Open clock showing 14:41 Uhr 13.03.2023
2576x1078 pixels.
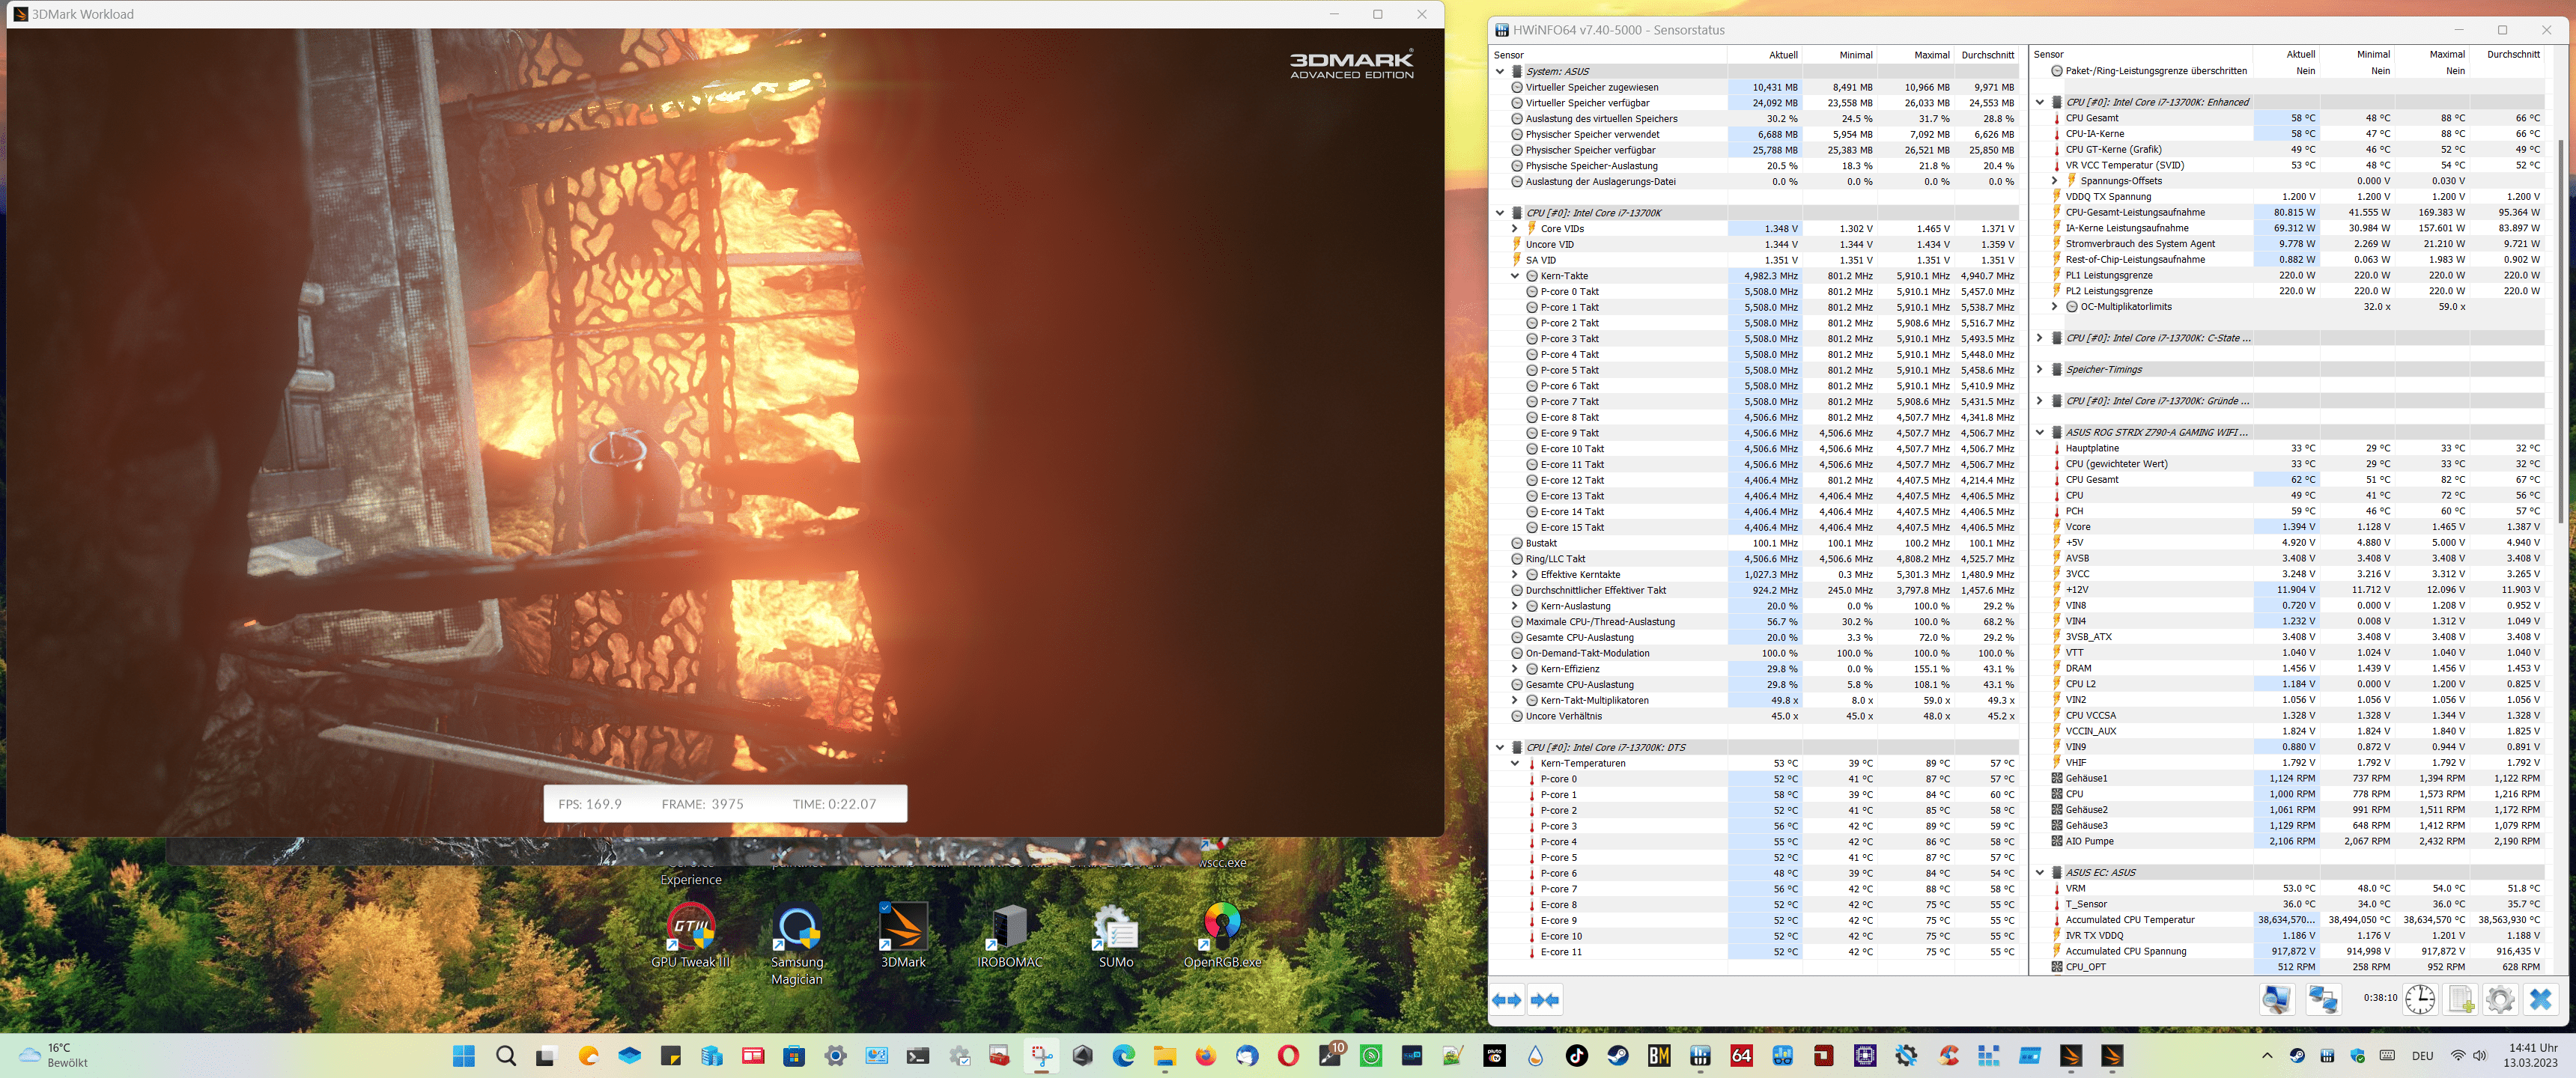pos(2531,1056)
